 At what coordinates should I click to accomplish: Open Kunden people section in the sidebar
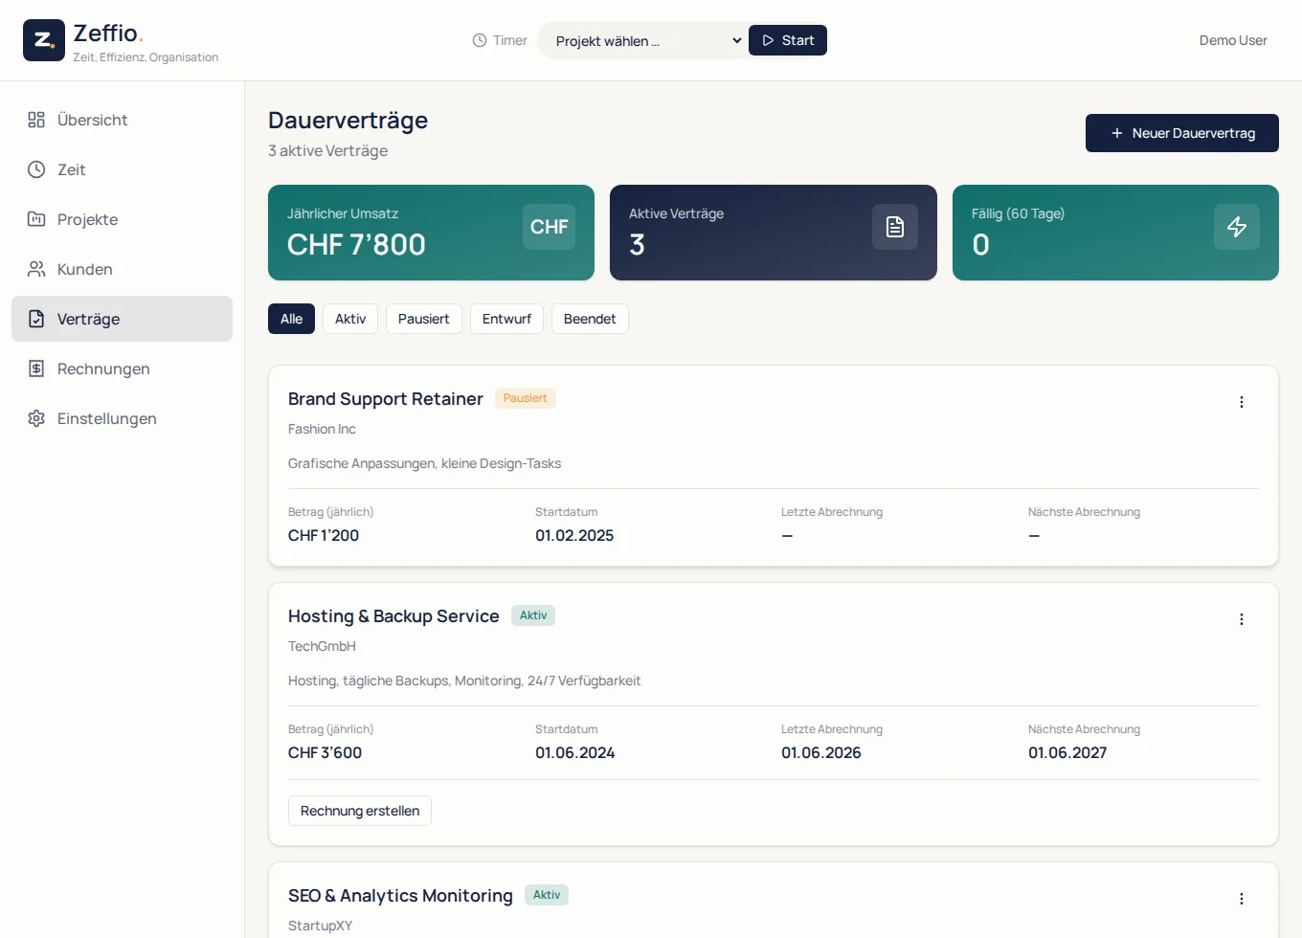pos(122,269)
